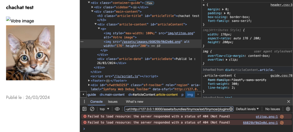Open the drawer three-dot menu
293x132 pixels.
[84, 101]
